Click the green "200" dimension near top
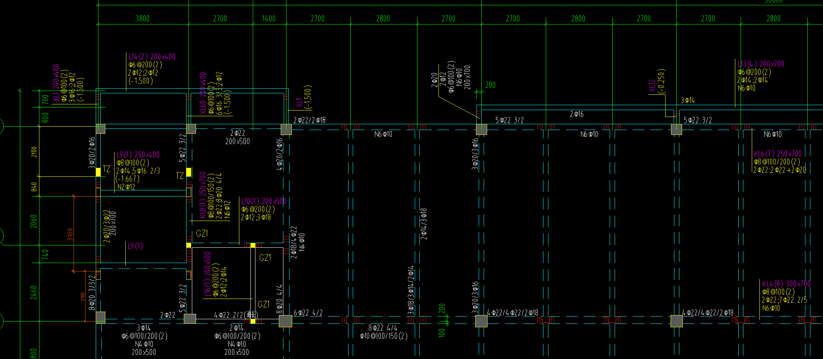 [491, 85]
